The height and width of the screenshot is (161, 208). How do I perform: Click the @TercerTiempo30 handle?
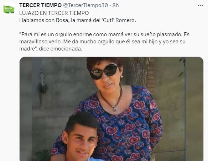click(85, 5)
